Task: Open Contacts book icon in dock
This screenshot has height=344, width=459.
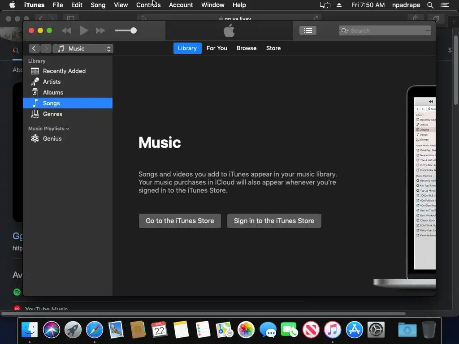Action: click(138, 330)
